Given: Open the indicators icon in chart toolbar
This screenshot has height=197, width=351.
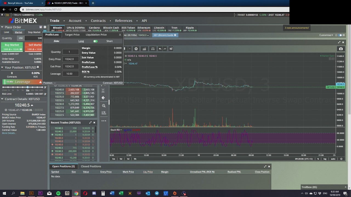Looking at the screenshot, I should pyautogui.click(x=144, y=49).
